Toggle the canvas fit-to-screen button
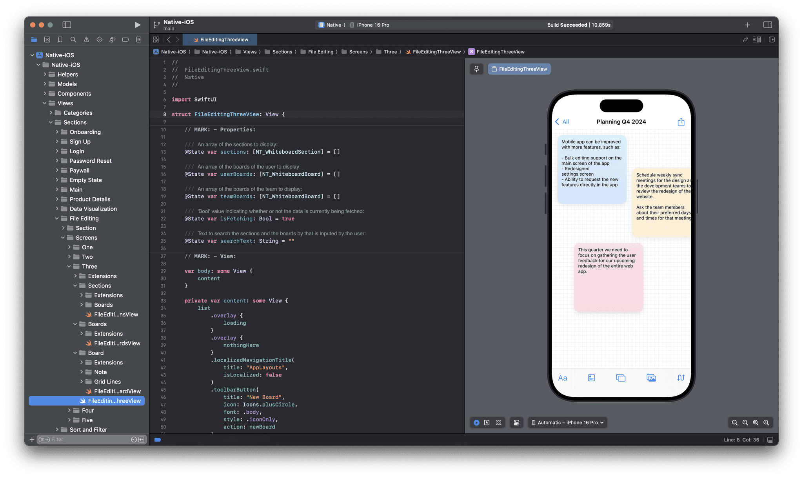 755,422
